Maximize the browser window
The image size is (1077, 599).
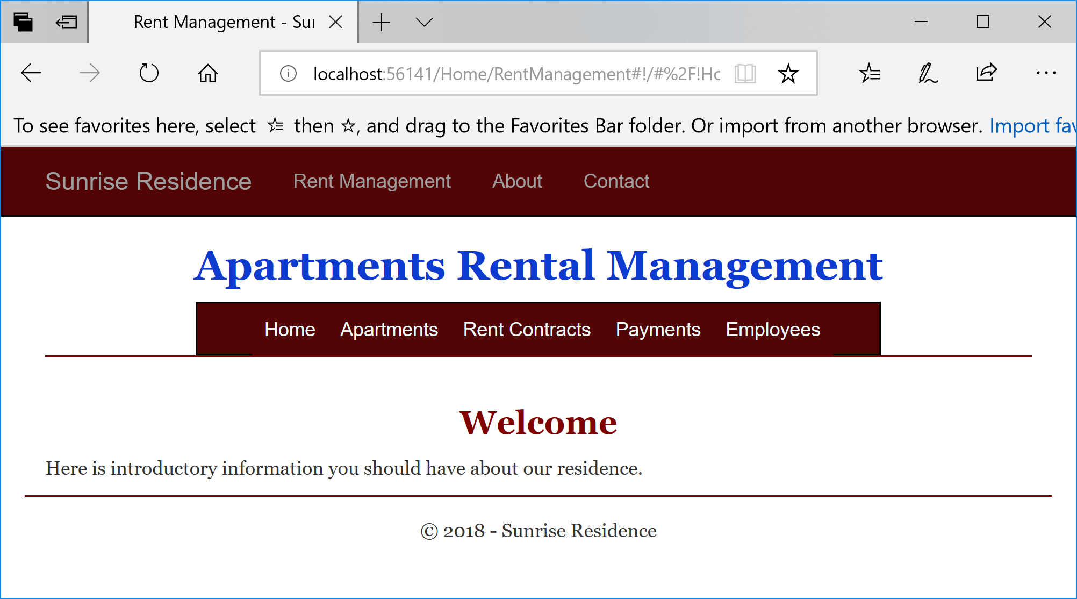pos(983,22)
